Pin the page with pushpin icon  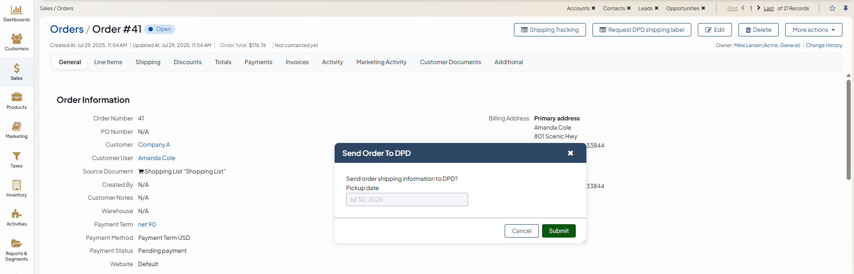pyautogui.click(x=846, y=8)
